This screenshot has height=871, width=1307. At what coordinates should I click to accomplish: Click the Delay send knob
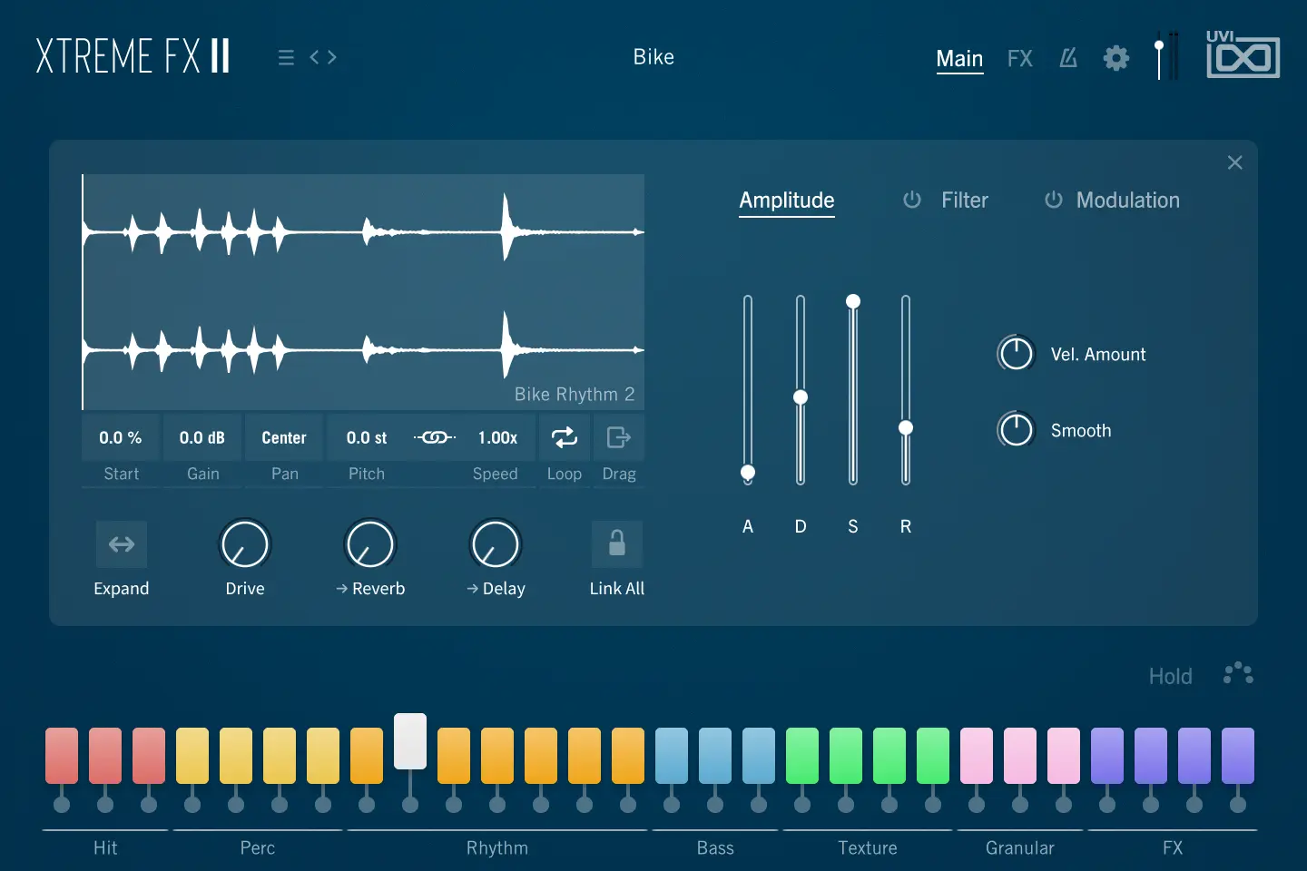pyautogui.click(x=496, y=544)
